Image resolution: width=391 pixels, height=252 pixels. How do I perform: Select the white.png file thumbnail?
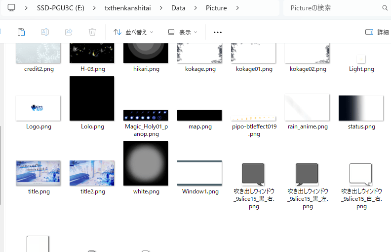coord(146,164)
